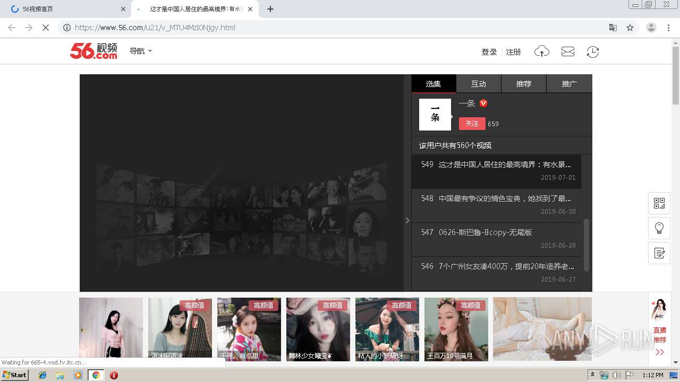Open the media player taskbar icon
680x382 pixels.
tap(78, 375)
